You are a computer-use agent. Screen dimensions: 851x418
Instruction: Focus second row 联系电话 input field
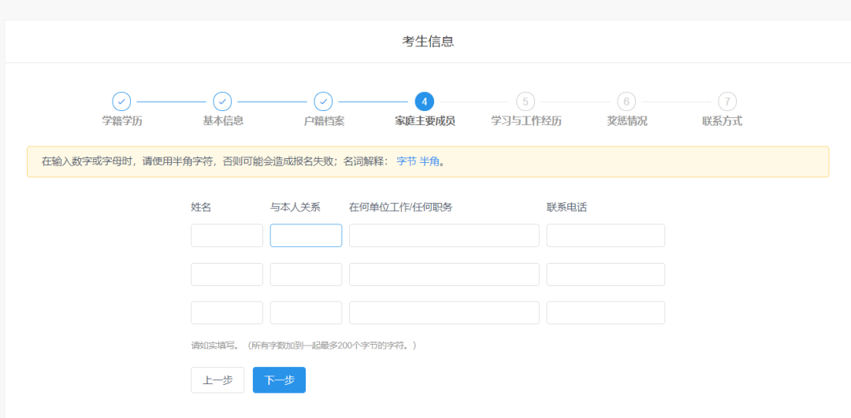(606, 274)
